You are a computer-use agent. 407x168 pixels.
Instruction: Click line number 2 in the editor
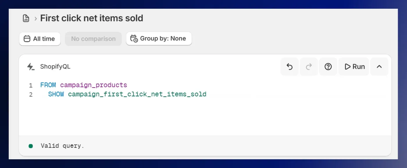tap(31, 94)
